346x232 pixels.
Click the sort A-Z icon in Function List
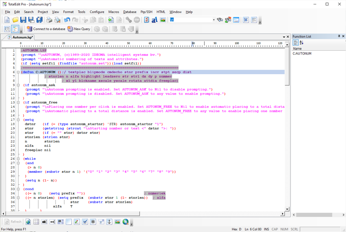click(x=302, y=43)
